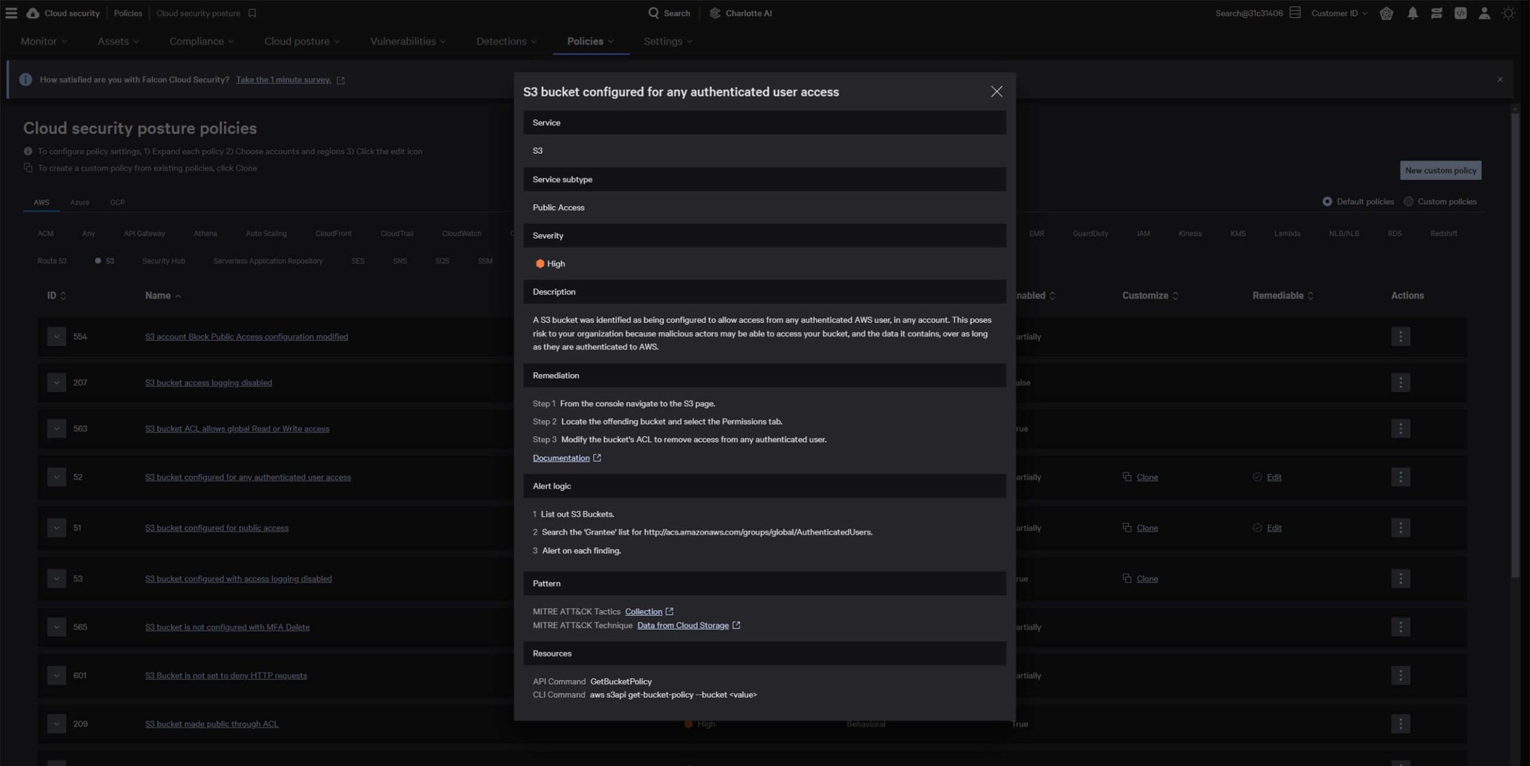Open the notifications bell

pos(1412,13)
